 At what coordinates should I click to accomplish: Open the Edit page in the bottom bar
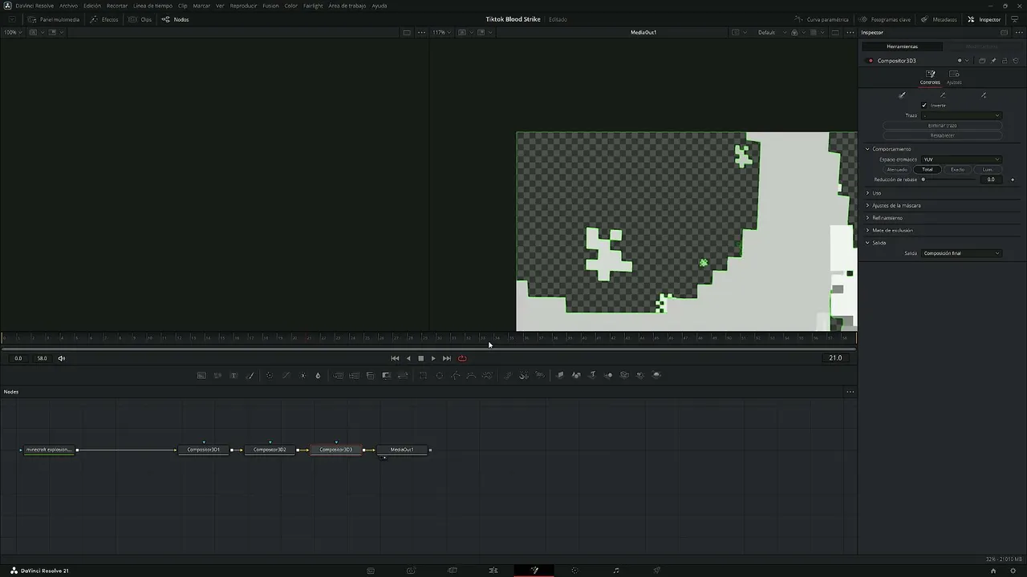493,571
